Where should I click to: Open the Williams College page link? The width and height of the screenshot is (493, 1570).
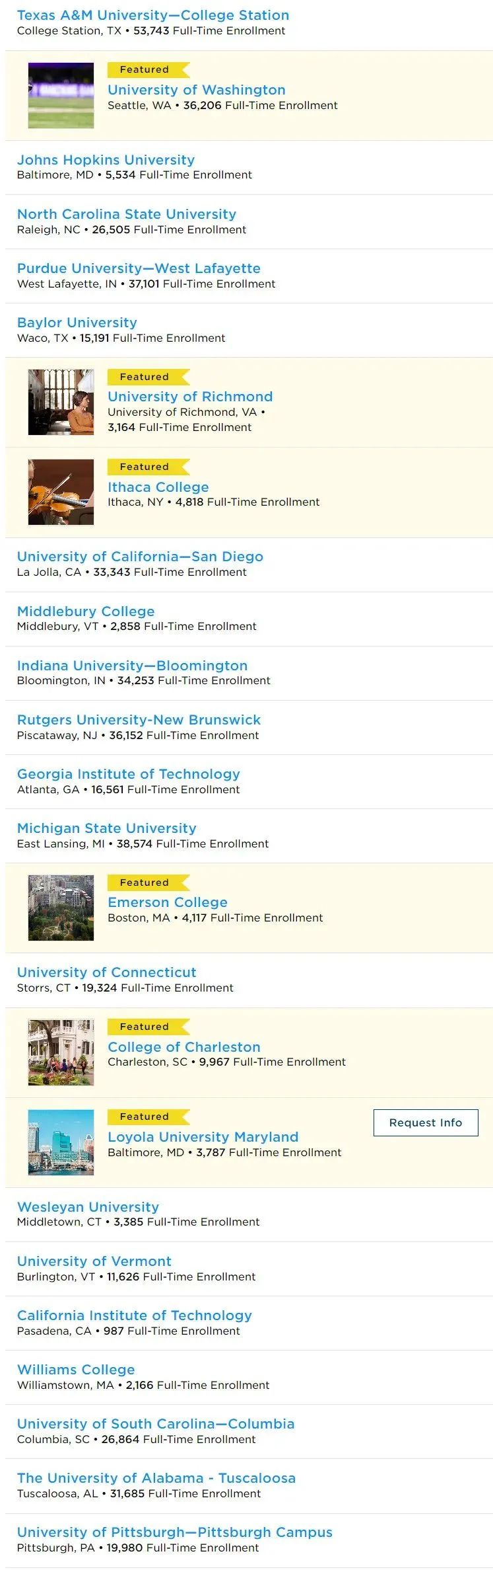click(x=76, y=1370)
